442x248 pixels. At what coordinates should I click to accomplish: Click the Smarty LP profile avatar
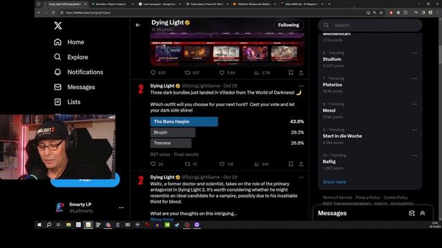pos(59,207)
